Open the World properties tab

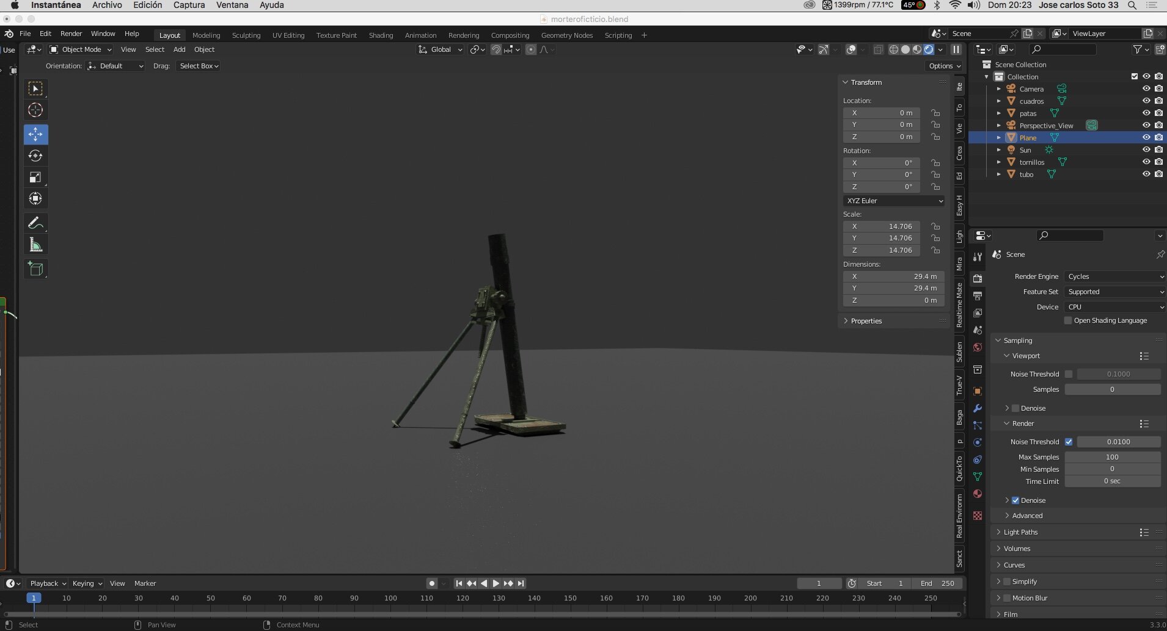(x=978, y=347)
